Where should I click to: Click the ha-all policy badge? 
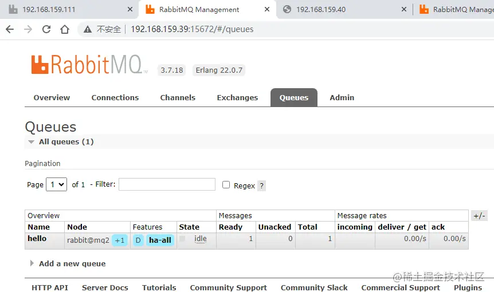click(160, 240)
